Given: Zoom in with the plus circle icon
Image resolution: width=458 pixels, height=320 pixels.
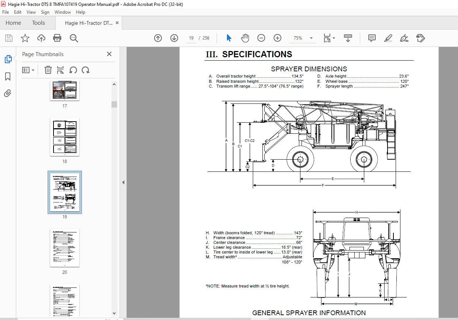Looking at the screenshot, I should pos(278,38).
